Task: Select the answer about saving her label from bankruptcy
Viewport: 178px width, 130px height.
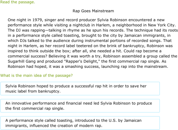Action: click(80, 89)
